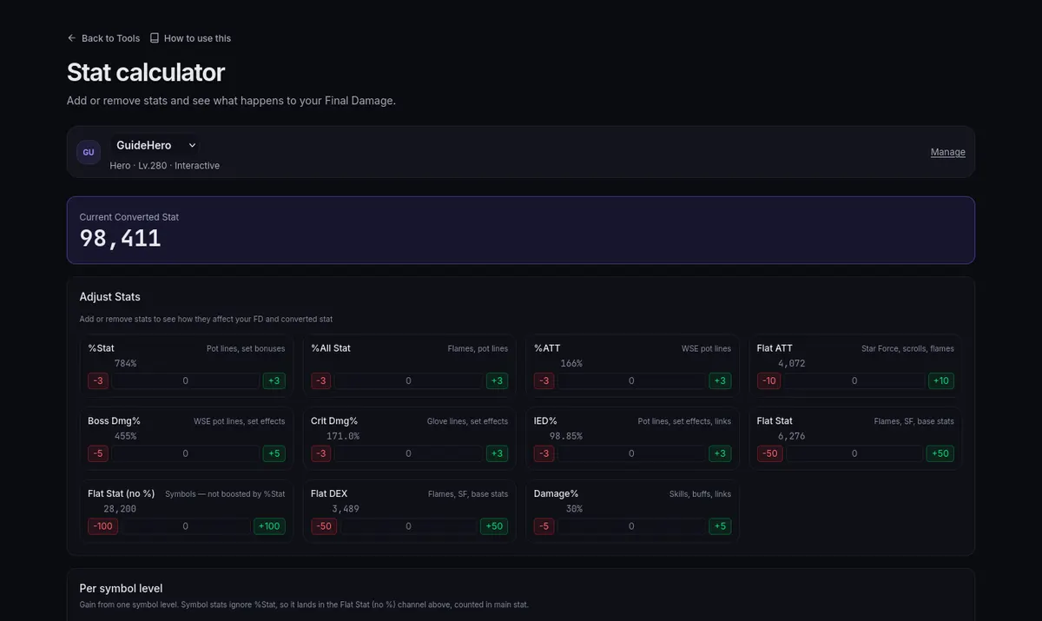Decrease %Stat with the -3 button

[99, 380]
